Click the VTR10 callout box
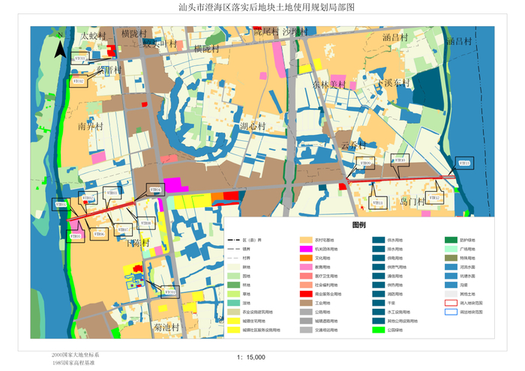Viewport: 525px width, 371px height. click(x=400, y=160)
